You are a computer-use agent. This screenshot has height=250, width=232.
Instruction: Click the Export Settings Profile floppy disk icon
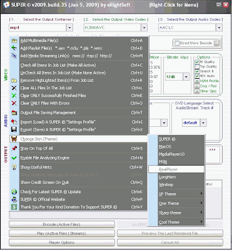pos(14,129)
